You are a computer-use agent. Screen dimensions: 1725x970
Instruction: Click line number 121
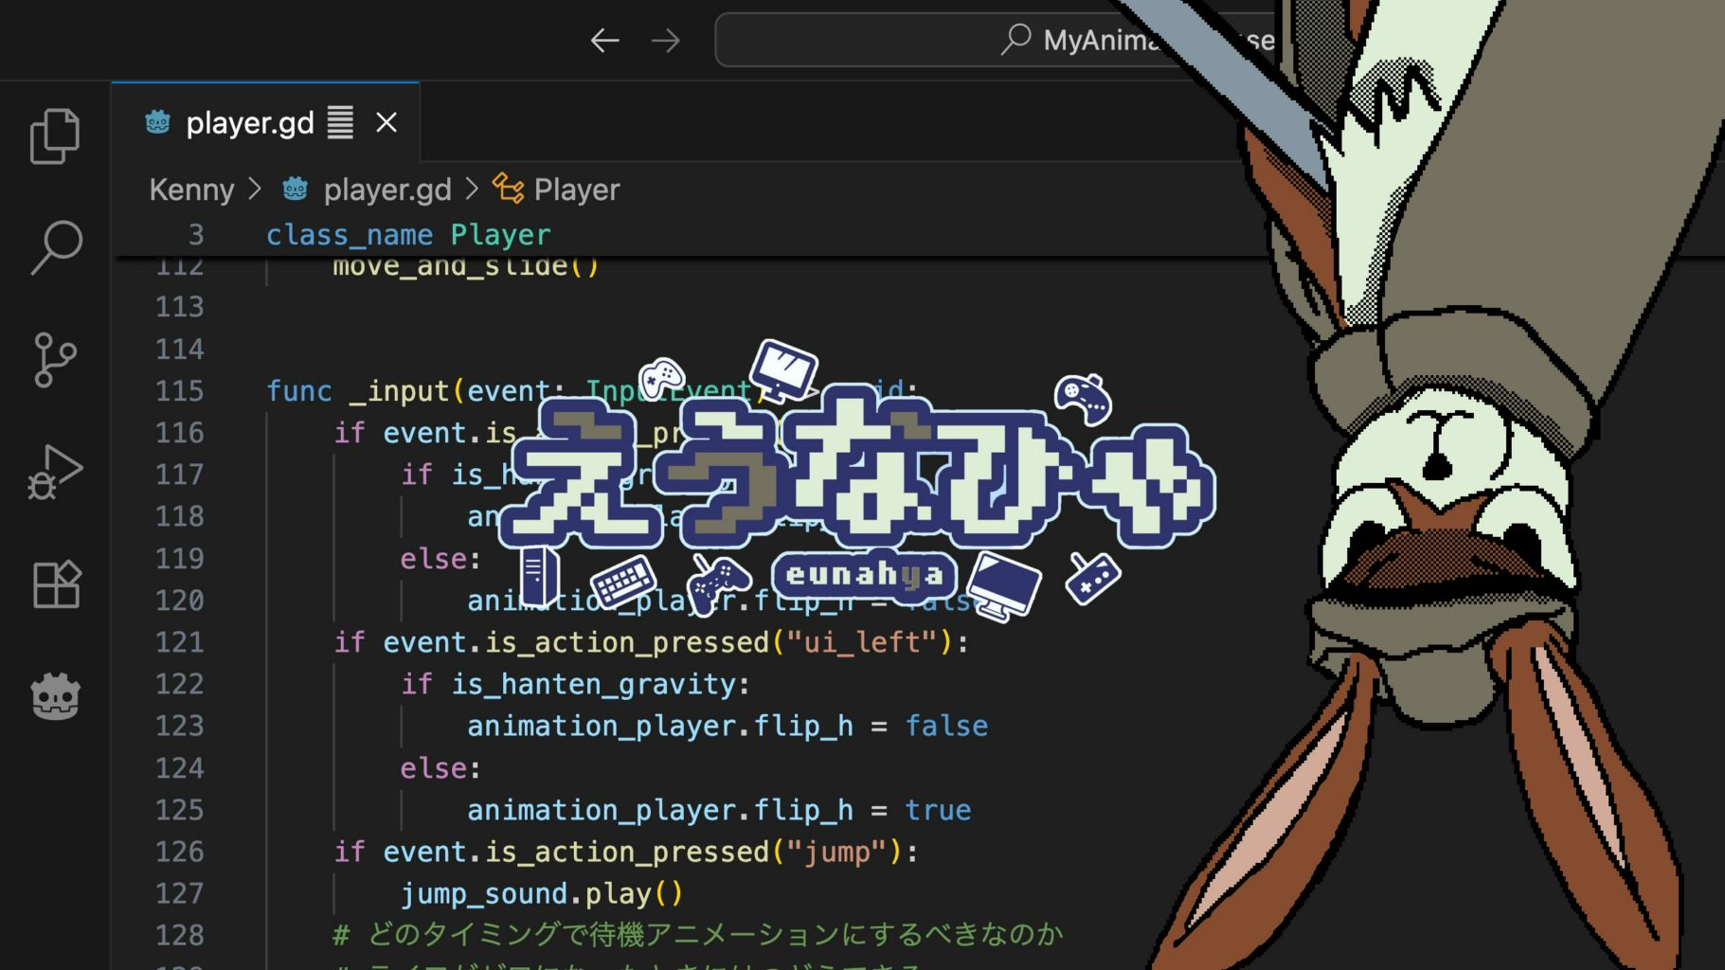coord(179,642)
